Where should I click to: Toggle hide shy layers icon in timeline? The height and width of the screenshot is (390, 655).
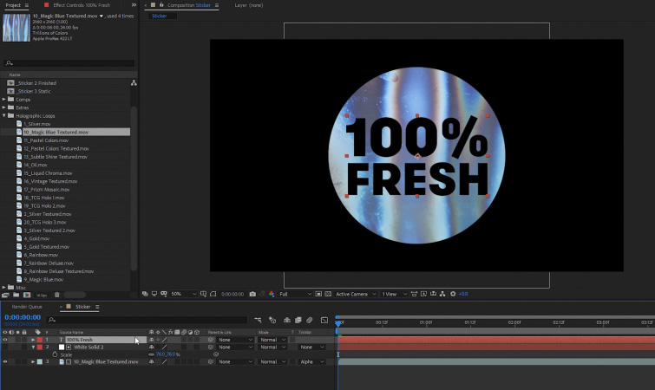click(x=287, y=320)
